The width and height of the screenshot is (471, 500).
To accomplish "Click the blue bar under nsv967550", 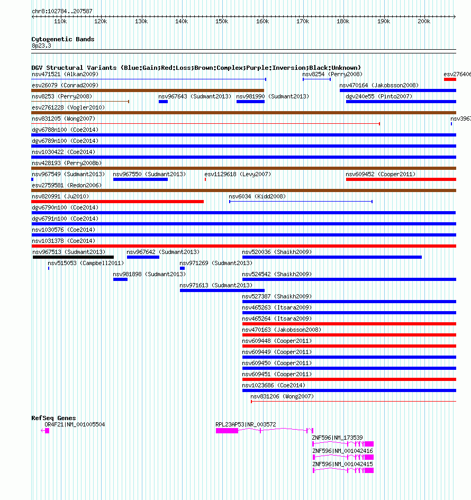I will click(140, 179).
